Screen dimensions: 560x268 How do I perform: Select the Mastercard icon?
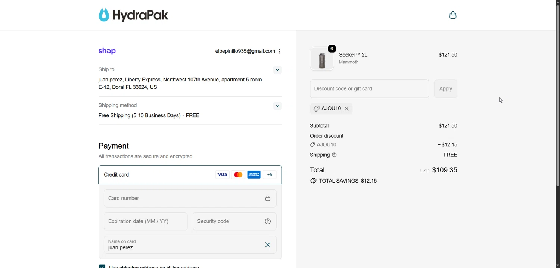point(238,175)
